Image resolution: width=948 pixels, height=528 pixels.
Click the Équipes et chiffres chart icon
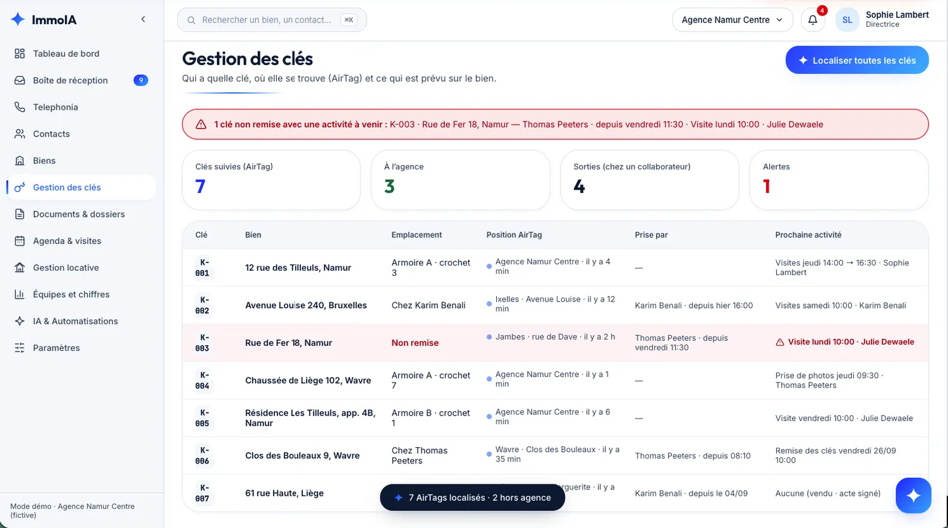click(20, 295)
